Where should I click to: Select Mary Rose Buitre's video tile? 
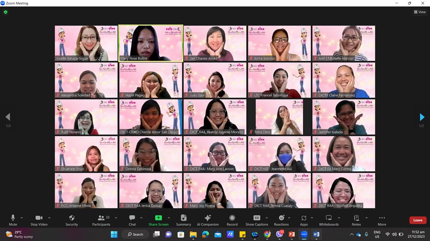pos(150,43)
